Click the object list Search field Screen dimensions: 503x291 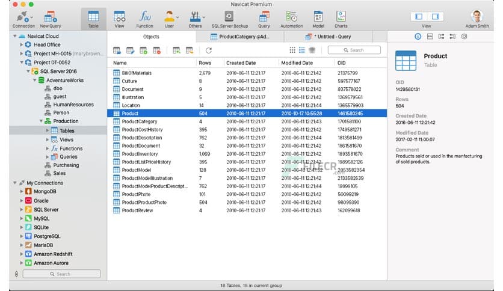(x=354, y=50)
